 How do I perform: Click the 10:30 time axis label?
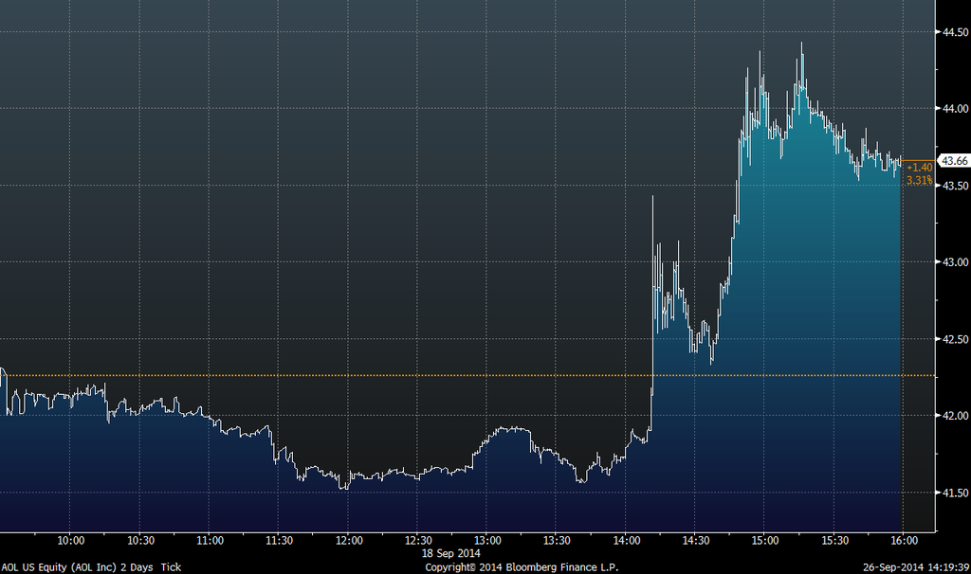click(x=140, y=541)
